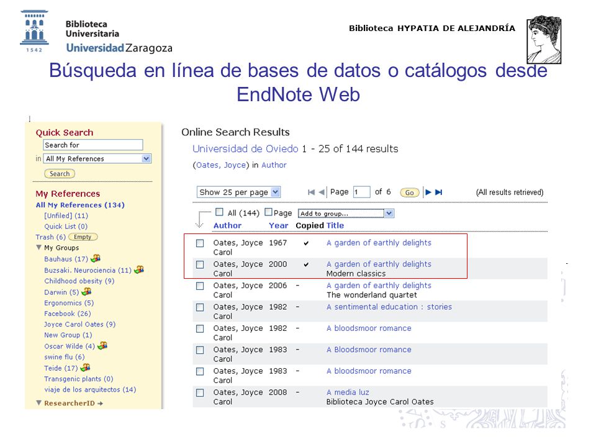Click shared icon beside Buzsaki. Neurociencia
The height and width of the screenshot is (447, 596).
[x=139, y=269]
